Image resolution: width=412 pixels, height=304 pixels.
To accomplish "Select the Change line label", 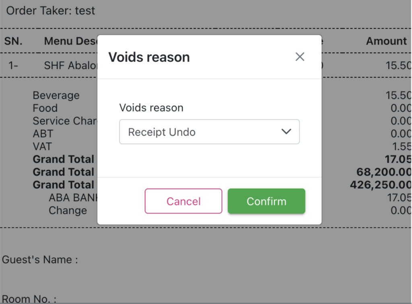I will (68, 210).
